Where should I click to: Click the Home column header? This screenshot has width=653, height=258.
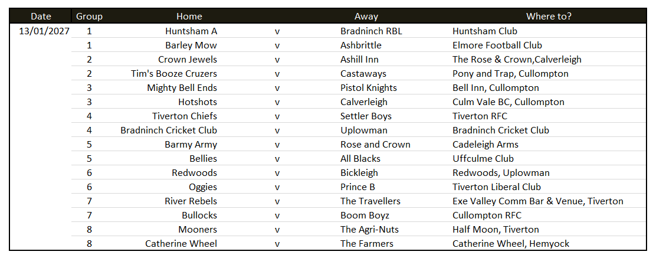click(x=189, y=17)
